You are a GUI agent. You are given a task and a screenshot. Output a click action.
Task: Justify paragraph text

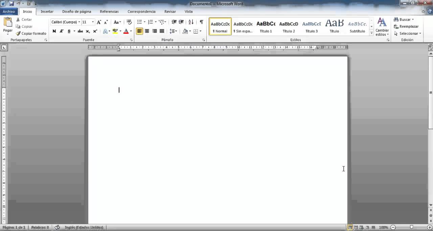pyautogui.click(x=162, y=31)
